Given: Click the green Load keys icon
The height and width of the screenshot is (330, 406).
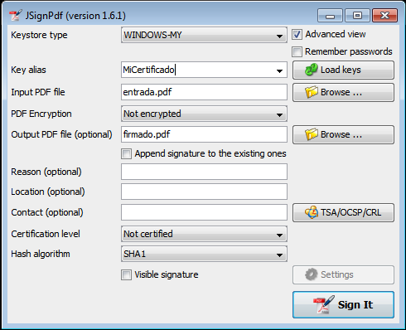Looking at the screenshot, I should point(312,70).
